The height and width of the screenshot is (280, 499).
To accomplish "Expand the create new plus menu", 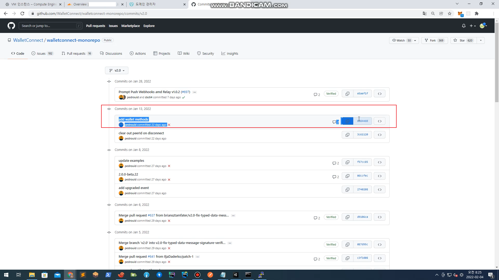I will point(472,26).
